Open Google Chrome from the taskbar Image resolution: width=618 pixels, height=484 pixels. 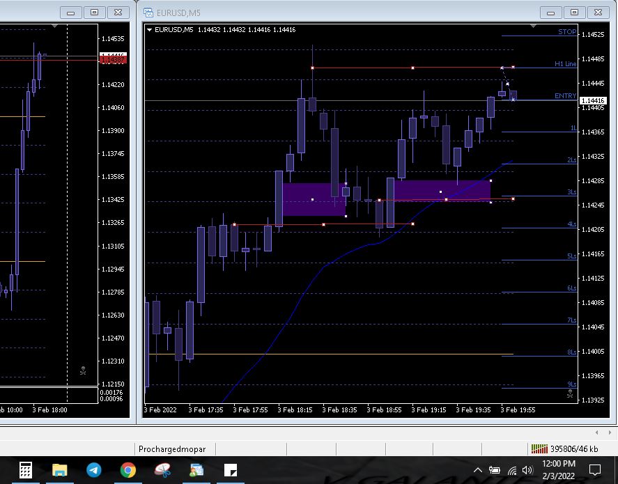tap(128, 470)
